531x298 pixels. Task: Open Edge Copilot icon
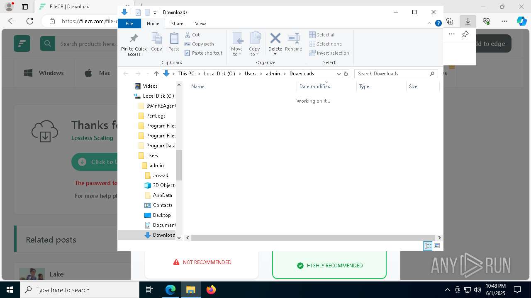tap(521, 21)
